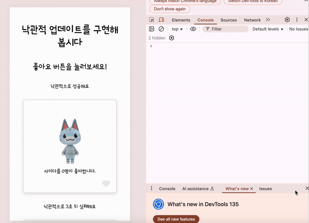Screen dimensions: 309x223
Task: Click the 좋아요 버튼을 눌러보세요 subheading
Action: [70, 67]
